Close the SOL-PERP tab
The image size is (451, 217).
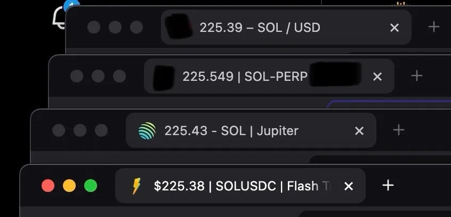coord(377,77)
